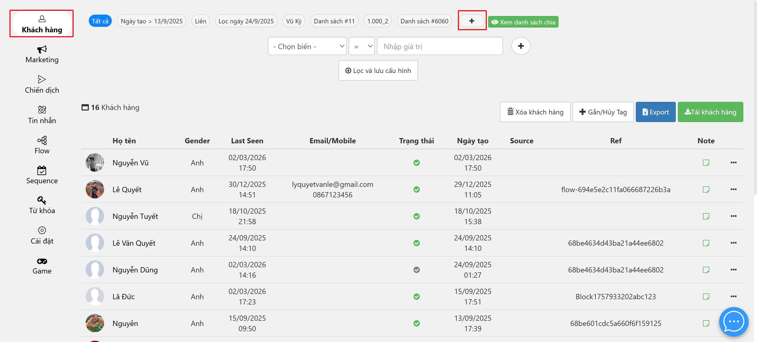
Task: Switch to Lọc ngày 24/9/2025 filter tab
Action: tap(246, 21)
